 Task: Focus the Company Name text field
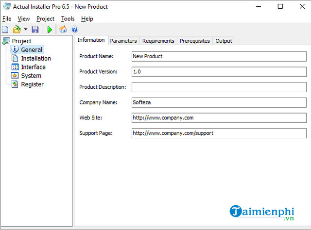[219, 103]
